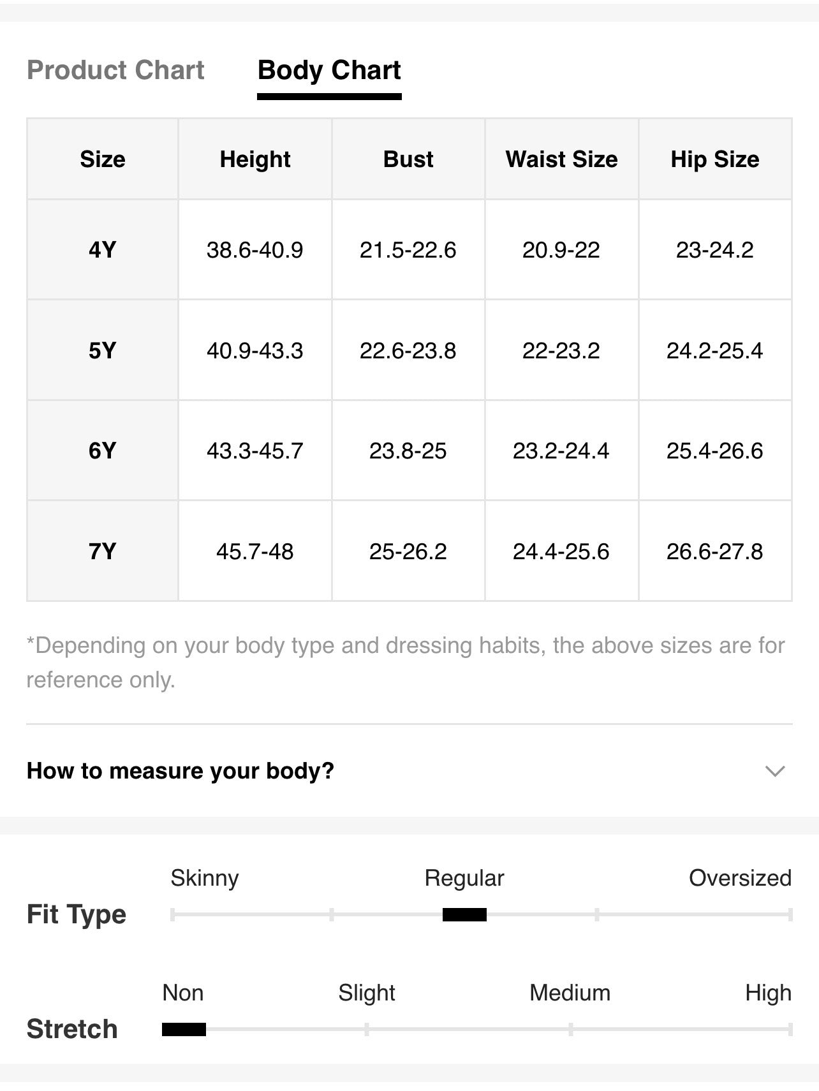This screenshot has width=819, height=1091.
Task: Click the Non stretch indicator bar
Action: click(184, 1029)
